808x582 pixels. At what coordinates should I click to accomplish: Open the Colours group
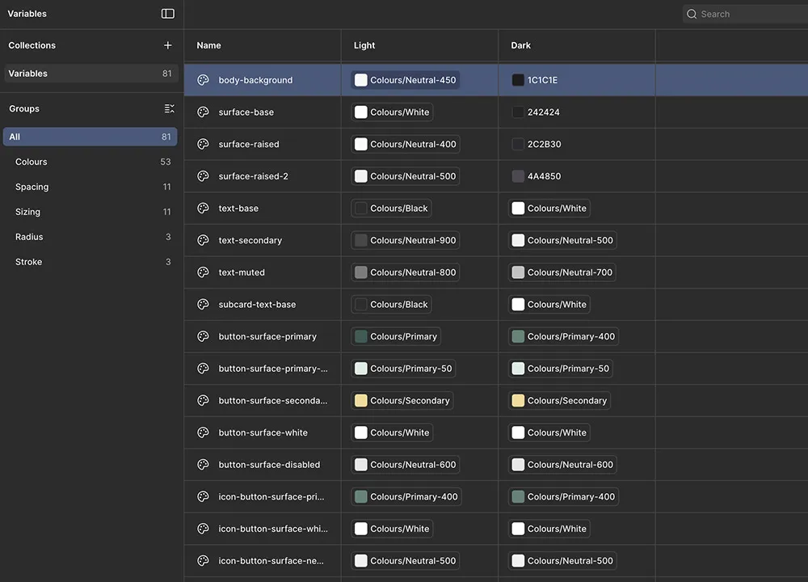90,162
